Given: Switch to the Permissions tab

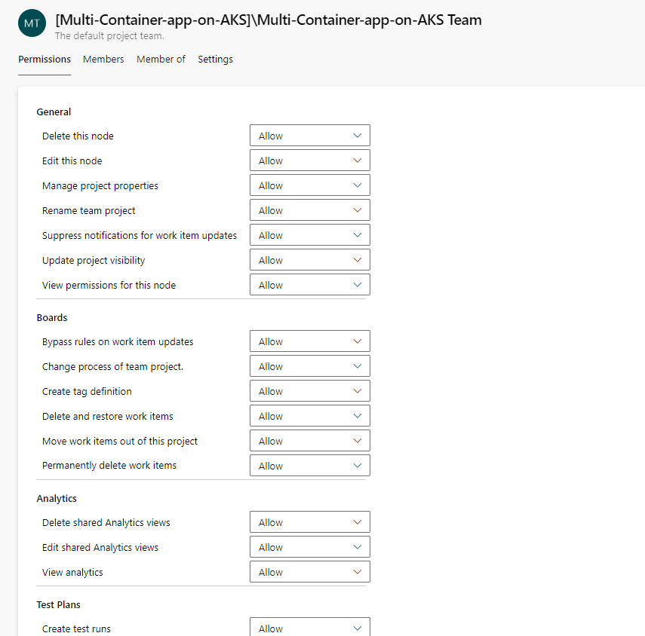Looking at the screenshot, I should pyautogui.click(x=45, y=60).
